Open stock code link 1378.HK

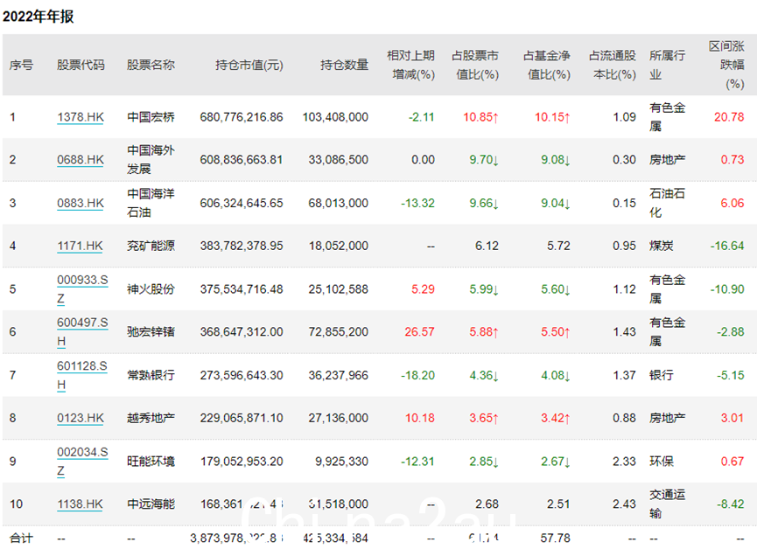(x=81, y=117)
